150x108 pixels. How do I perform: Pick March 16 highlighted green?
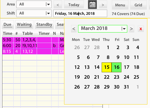pos(117,67)
